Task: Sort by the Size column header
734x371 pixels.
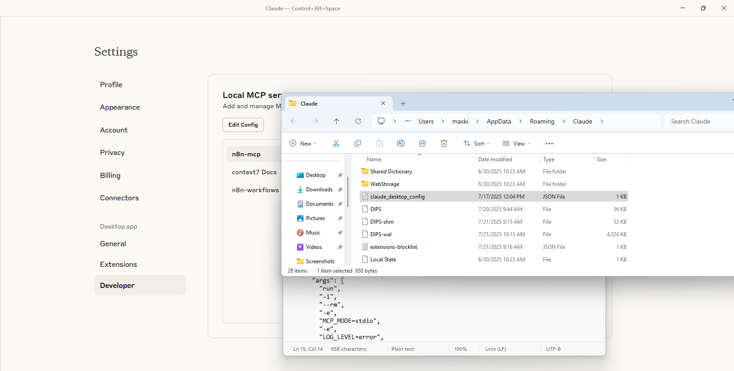Action: 601,159
